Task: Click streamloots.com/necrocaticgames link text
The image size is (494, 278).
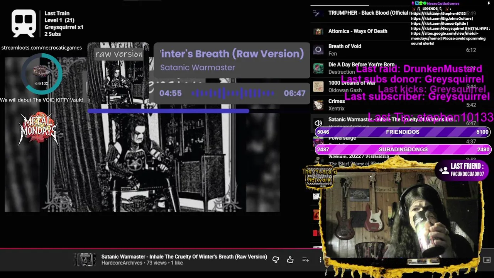Action: (x=42, y=47)
